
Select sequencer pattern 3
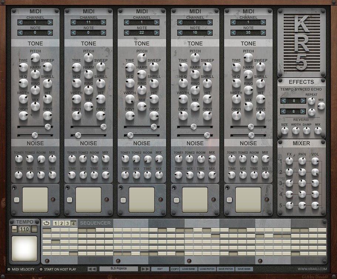coord(68,224)
